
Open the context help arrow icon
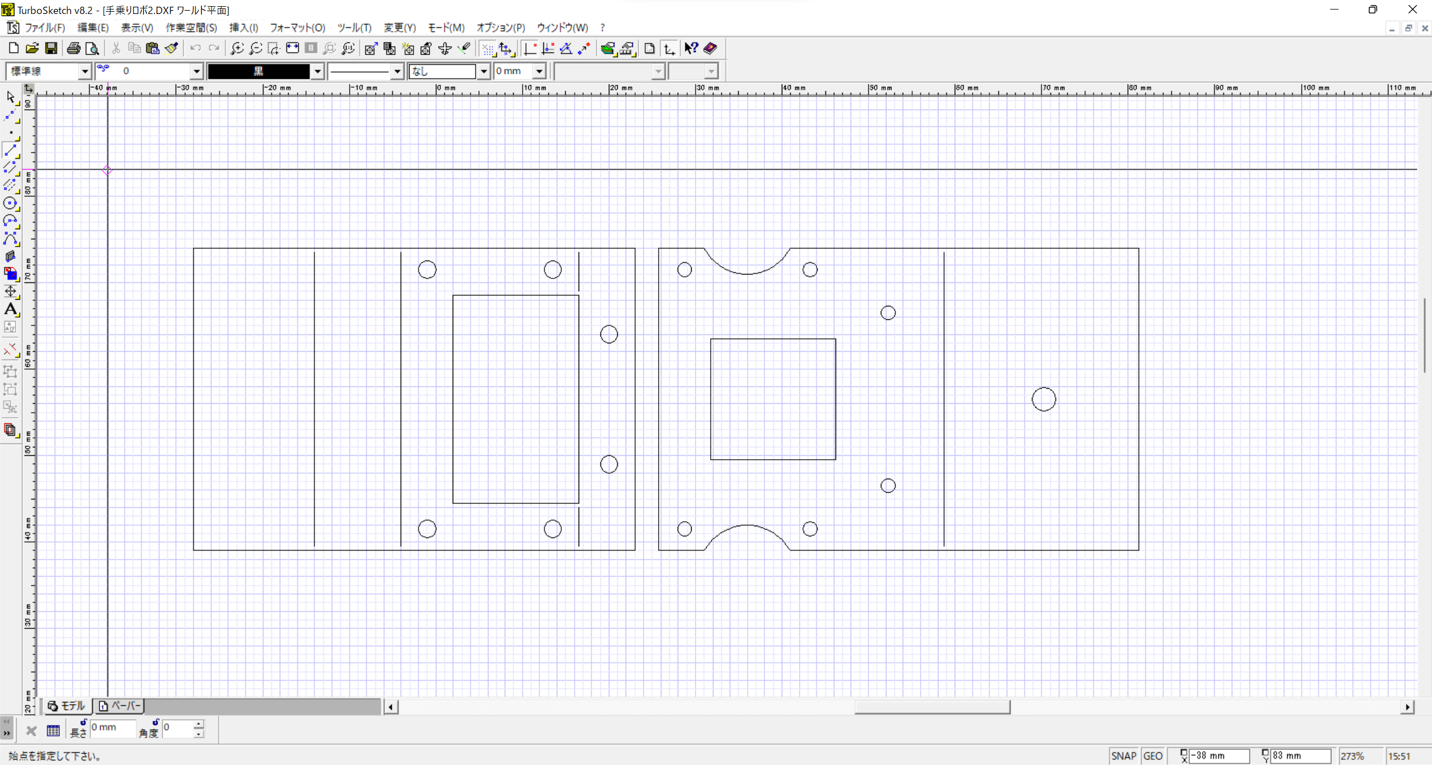[691, 49]
